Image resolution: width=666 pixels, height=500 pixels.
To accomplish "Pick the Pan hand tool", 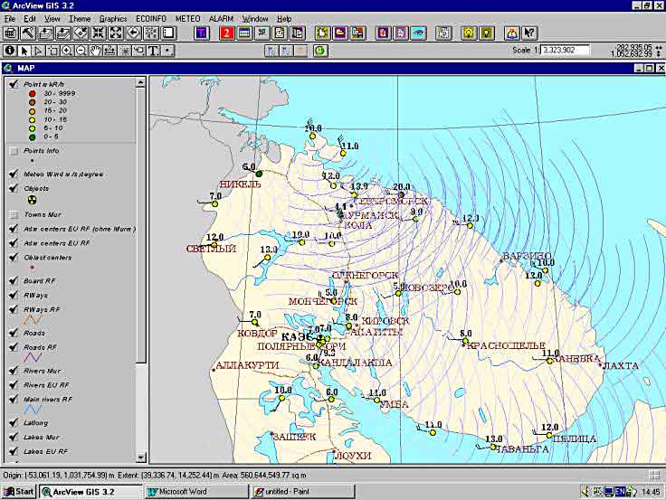I will [x=97, y=51].
